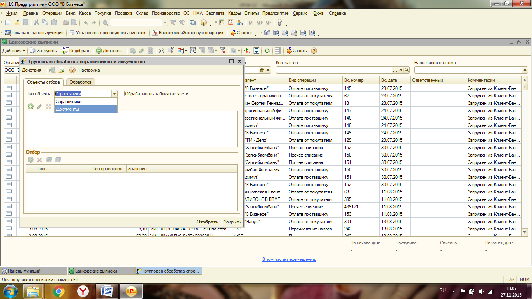Viewport: 532px width, 299px height.
Task: Click the green plus add icon in object list
Action: (31, 106)
